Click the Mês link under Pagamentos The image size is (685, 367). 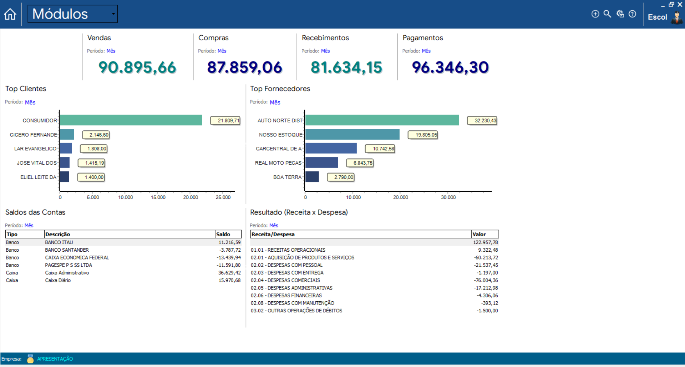tap(426, 51)
